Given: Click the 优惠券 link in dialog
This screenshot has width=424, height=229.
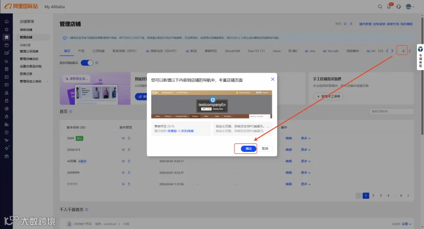Looking at the screenshot, I should (171, 131).
